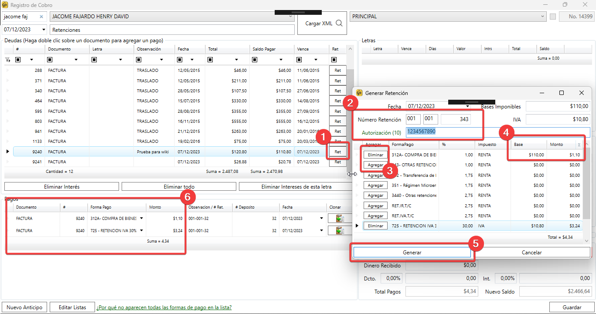Clone the 725 - RETENCION IVA 30% payment
Viewport: 596px width, 314px height.
point(340,230)
